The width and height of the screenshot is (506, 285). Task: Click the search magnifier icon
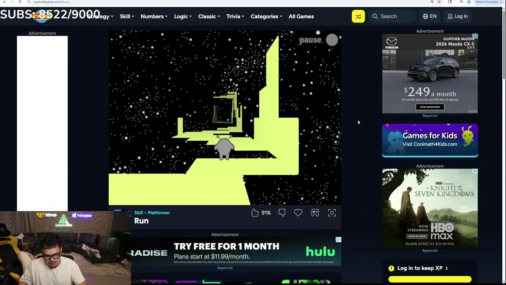click(x=375, y=16)
